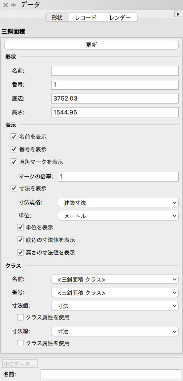Image resolution: width=183 pixels, height=381 pixels.
Task: Enable クラス属性を使用 under 寸法値
Action: coord(20,317)
